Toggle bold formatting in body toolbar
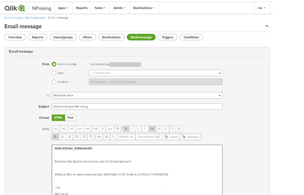The width and height of the screenshot is (304, 195). tap(126, 129)
